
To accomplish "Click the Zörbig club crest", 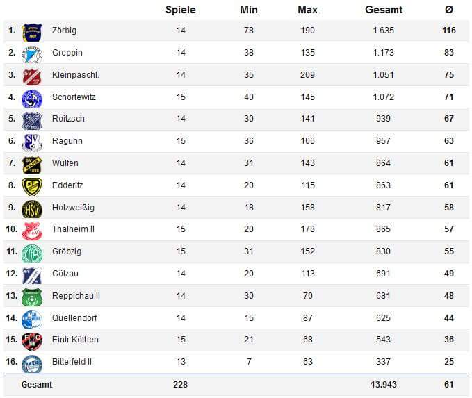I will [x=32, y=33].
